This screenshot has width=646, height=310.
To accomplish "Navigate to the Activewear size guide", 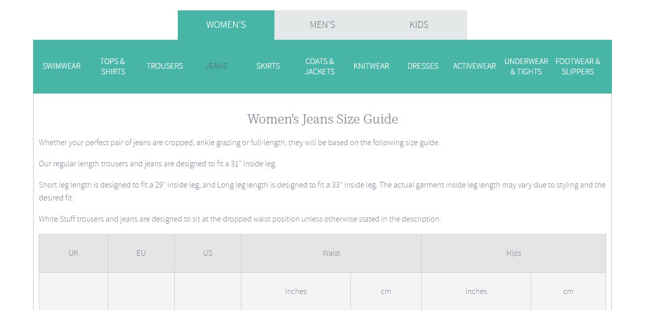I will point(474,66).
